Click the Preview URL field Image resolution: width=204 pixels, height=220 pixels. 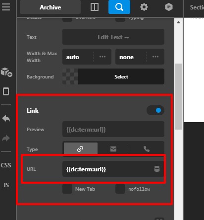point(113,129)
